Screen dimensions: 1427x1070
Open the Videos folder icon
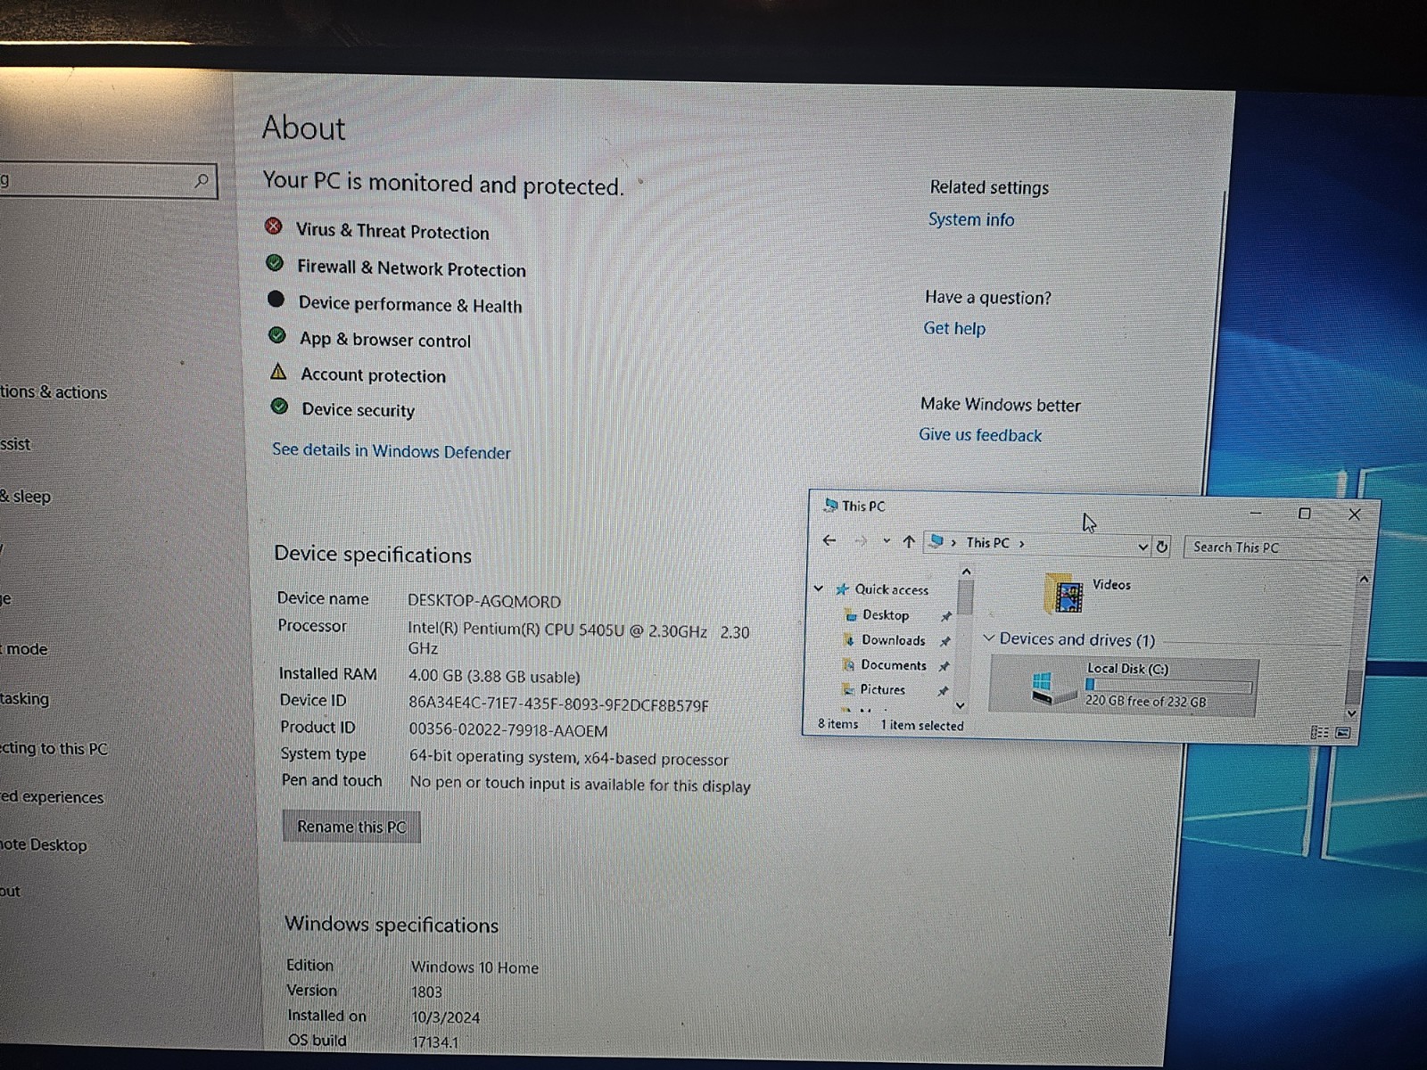(x=1063, y=594)
